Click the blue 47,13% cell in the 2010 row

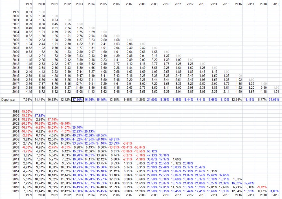152,155
